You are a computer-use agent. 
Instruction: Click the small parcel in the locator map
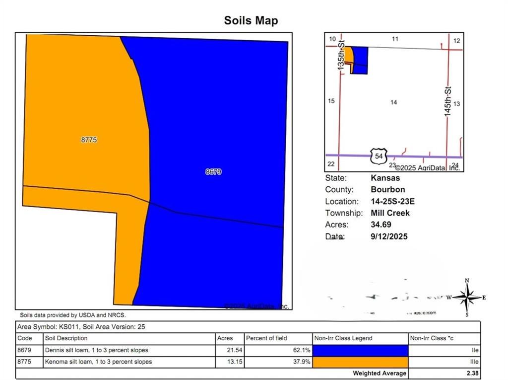[359, 60]
